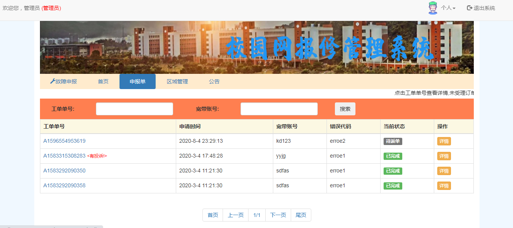Click the 搜索 button
The image size is (513, 228).
pyautogui.click(x=345, y=109)
